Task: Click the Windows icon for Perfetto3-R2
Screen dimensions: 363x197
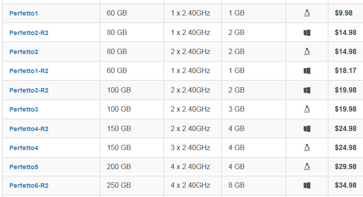Action: click(x=307, y=90)
